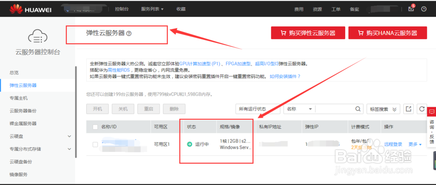Click the 关机 button

(123, 109)
